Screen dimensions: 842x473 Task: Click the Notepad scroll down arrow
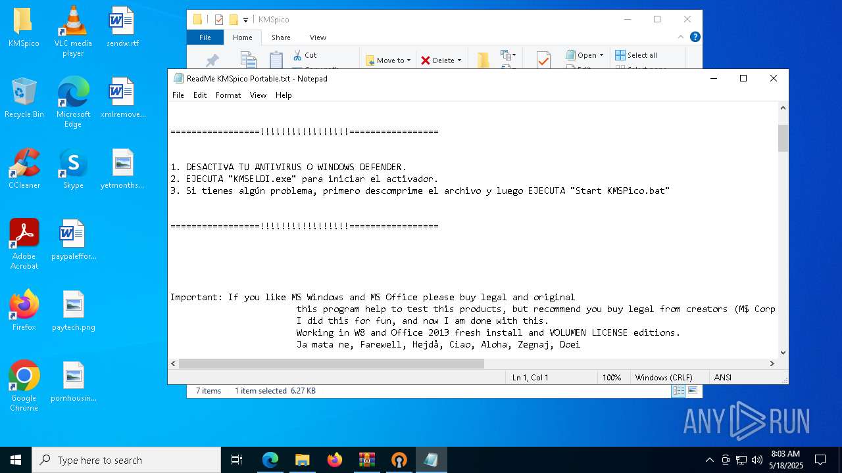click(783, 353)
